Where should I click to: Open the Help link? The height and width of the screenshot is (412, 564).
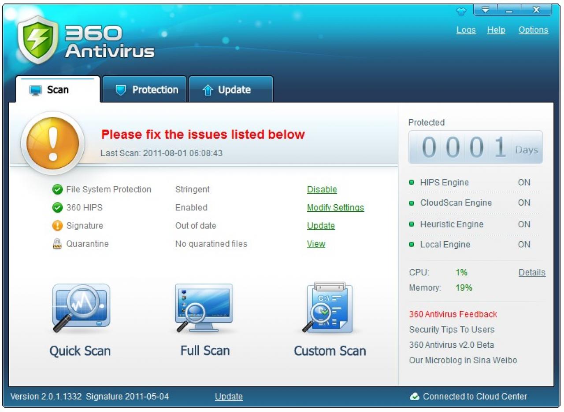coord(496,30)
